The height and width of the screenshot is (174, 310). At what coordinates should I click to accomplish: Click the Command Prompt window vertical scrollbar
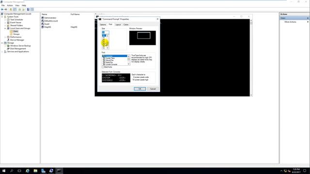coord(251,58)
